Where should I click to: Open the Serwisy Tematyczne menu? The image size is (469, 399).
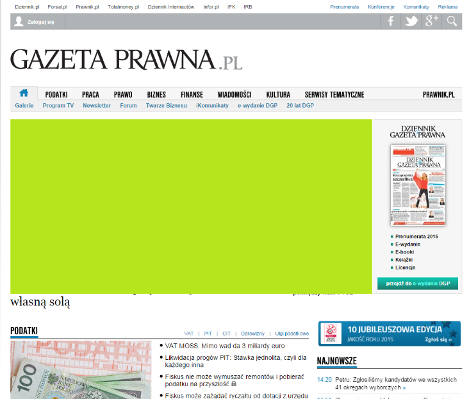(x=334, y=95)
